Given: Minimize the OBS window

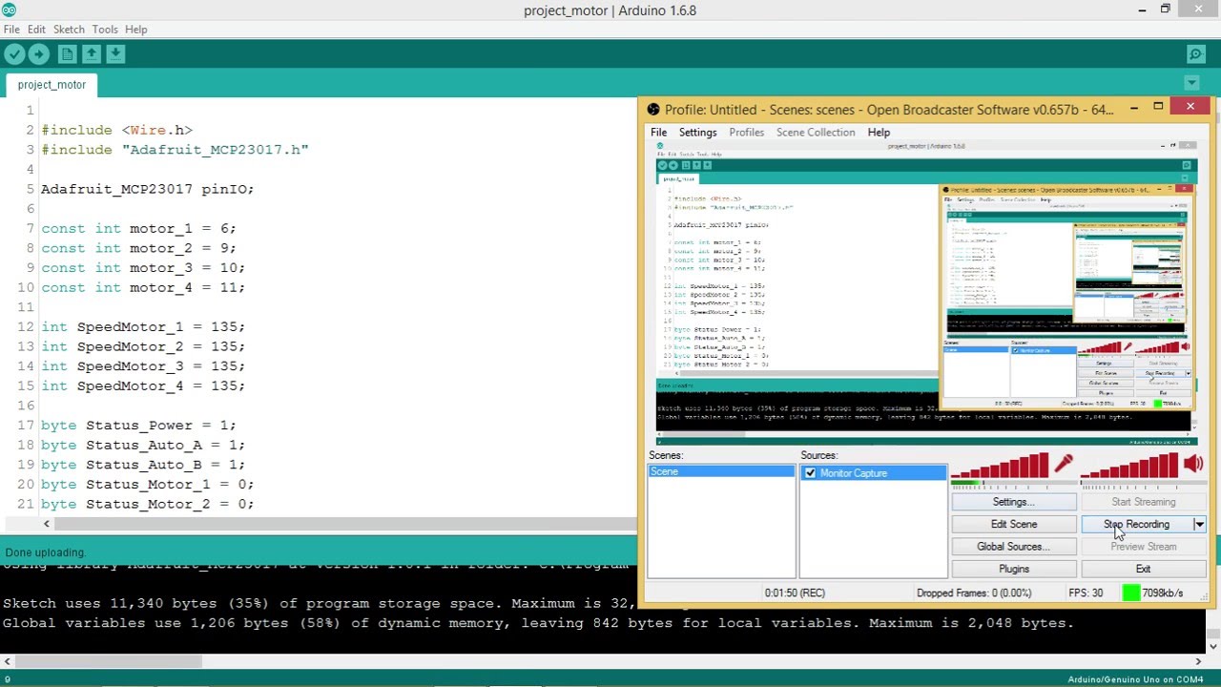Looking at the screenshot, I should pyautogui.click(x=1133, y=109).
